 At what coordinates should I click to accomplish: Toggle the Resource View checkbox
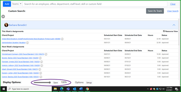(164, 31)
